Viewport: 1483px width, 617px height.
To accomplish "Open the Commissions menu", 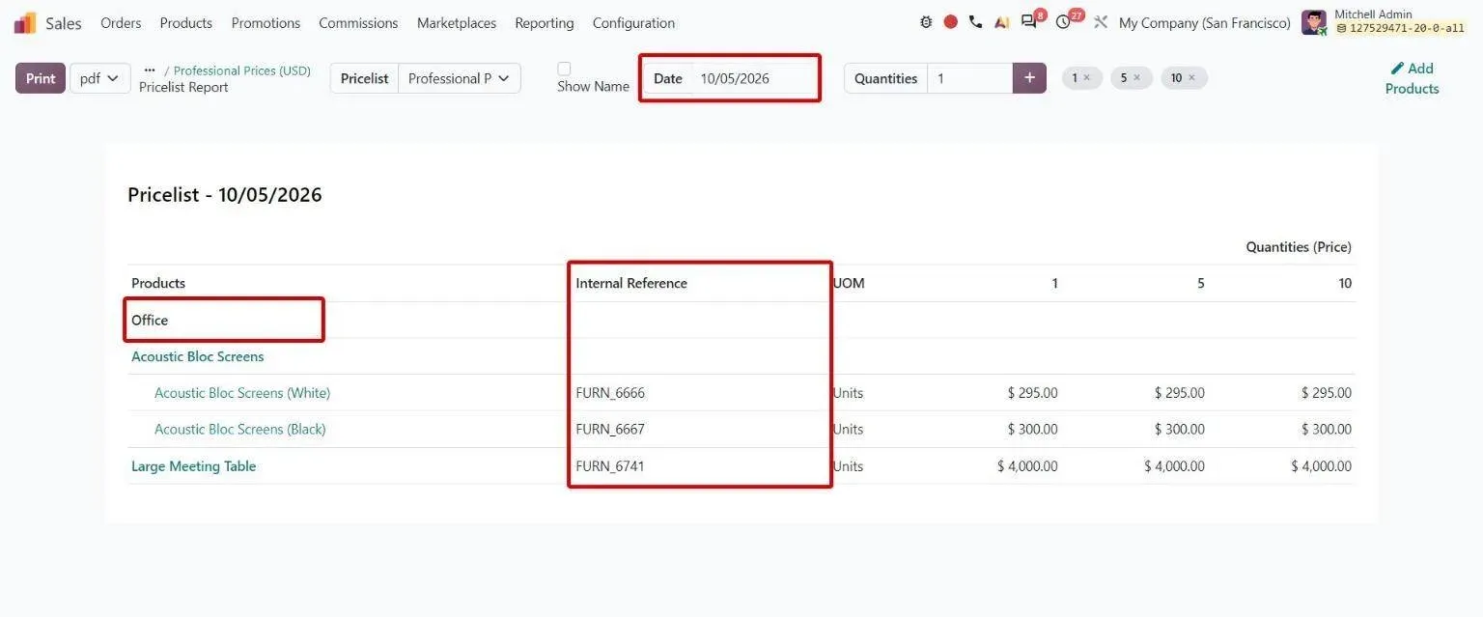I will tap(358, 22).
